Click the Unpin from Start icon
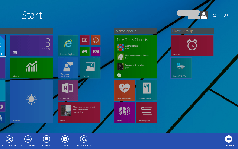 [x=9, y=139]
